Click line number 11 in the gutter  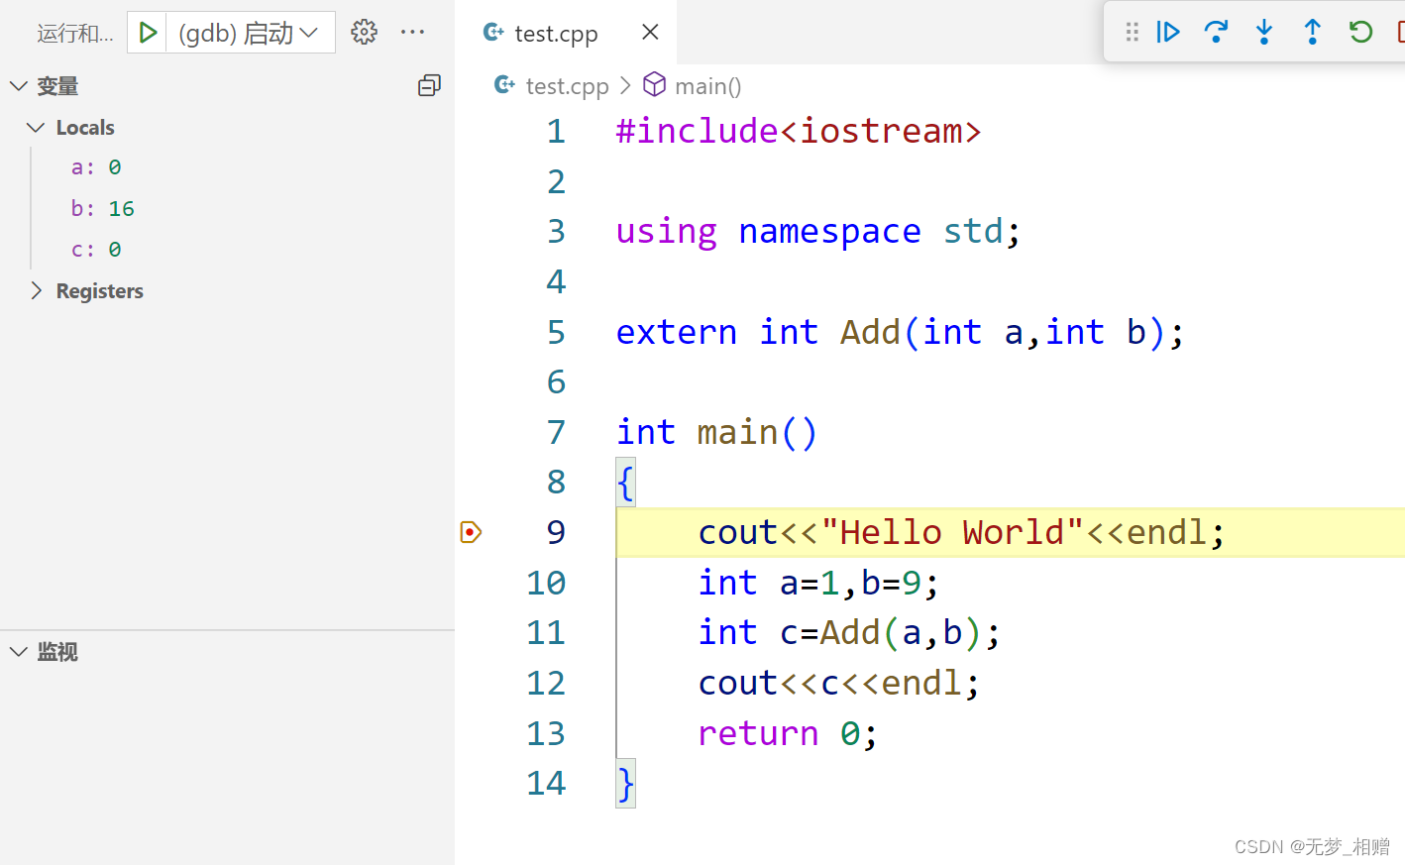pos(546,632)
